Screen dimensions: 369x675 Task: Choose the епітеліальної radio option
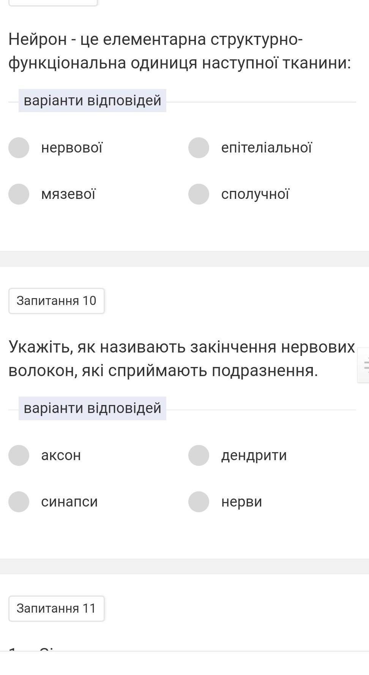(199, 148)
